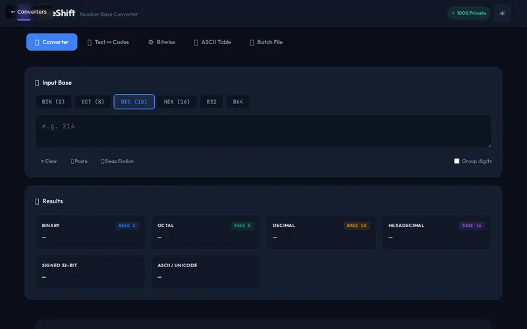The width and height of the screenshot is (527, 329).
Task: Select OCT (8) input base
Action: point(93,102)
